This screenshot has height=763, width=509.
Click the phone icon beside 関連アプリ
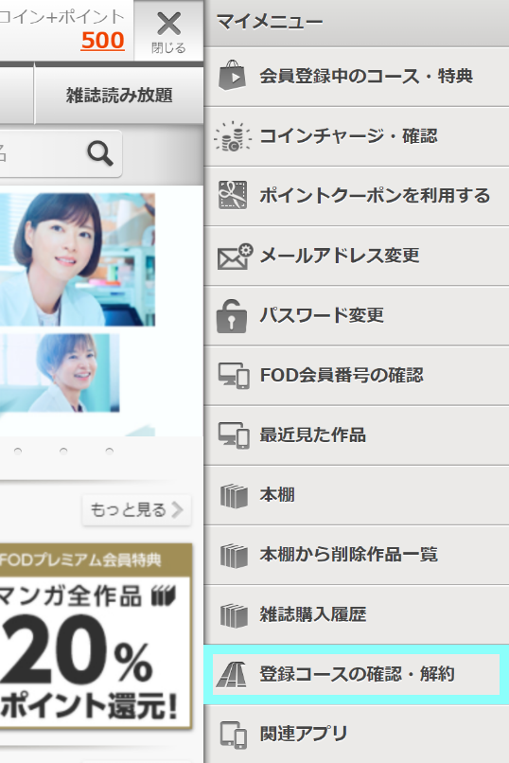click(234, 735)
